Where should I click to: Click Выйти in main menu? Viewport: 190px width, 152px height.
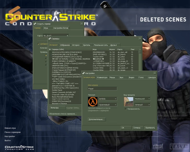[8, 141]
